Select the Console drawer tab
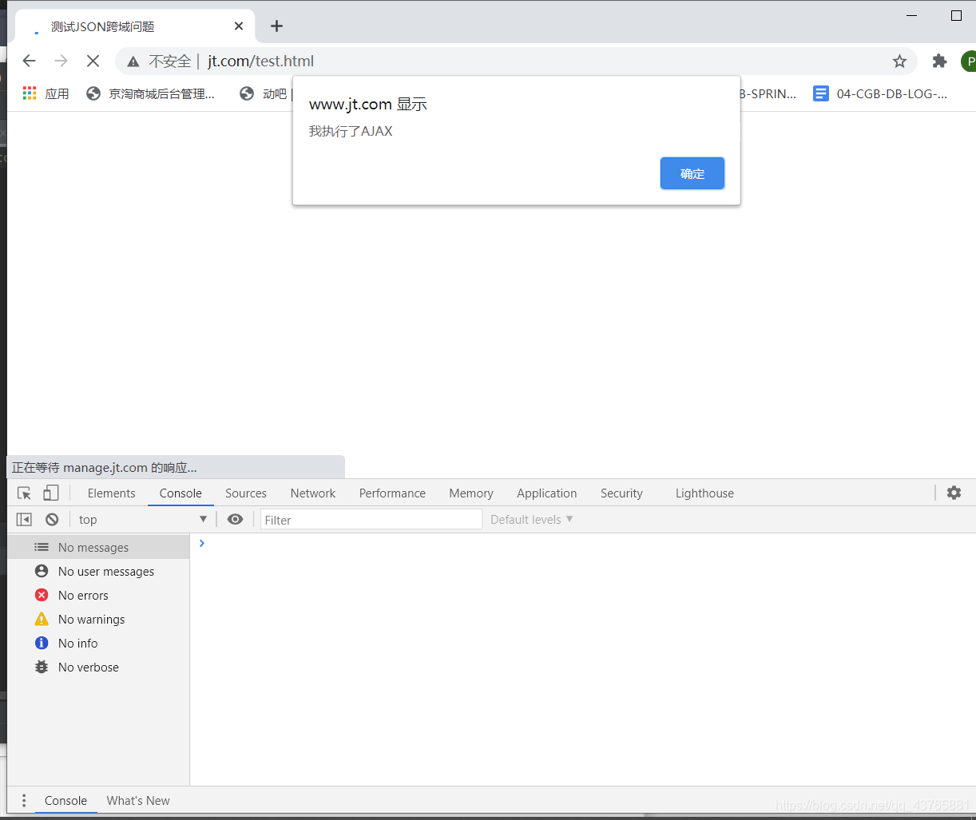Image resolution: width=976 pixels, height=820 pixels. click(x=65, y=800)
